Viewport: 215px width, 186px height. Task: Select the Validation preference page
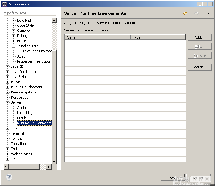click(18, 144)
